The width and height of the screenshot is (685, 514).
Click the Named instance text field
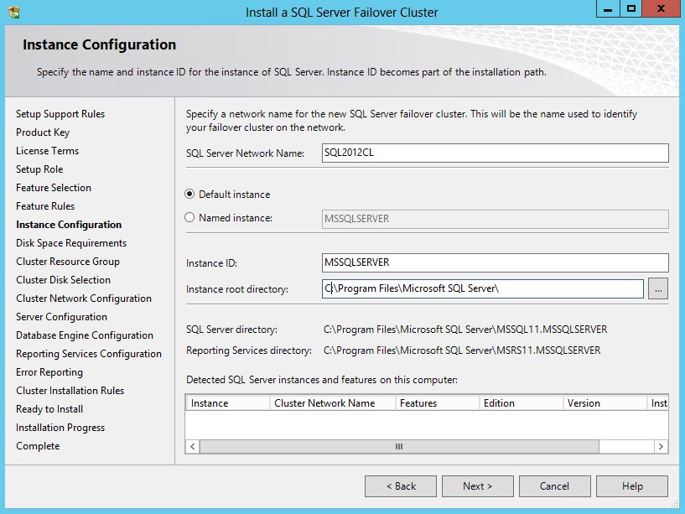coord(495,219)
